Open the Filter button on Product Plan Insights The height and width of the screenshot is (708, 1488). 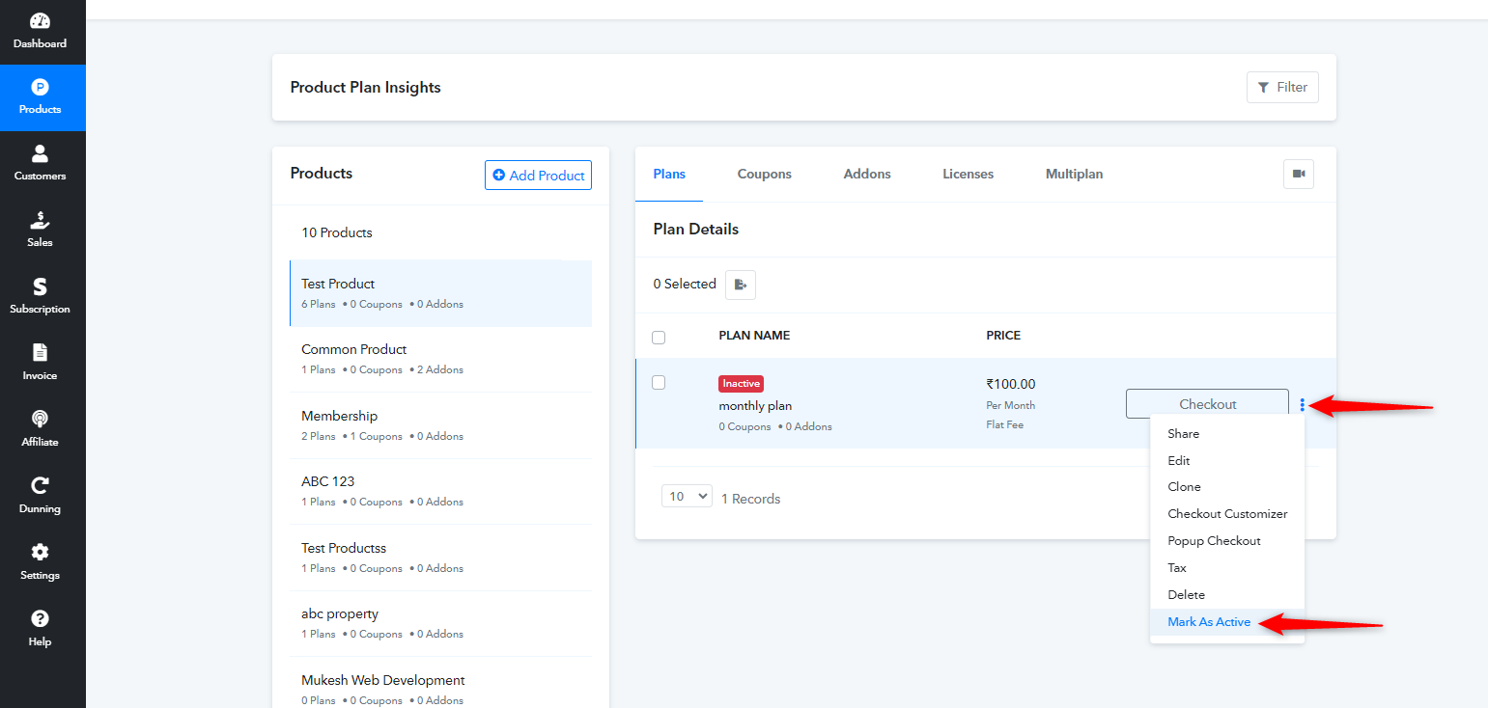click(x=1282, y=87)
